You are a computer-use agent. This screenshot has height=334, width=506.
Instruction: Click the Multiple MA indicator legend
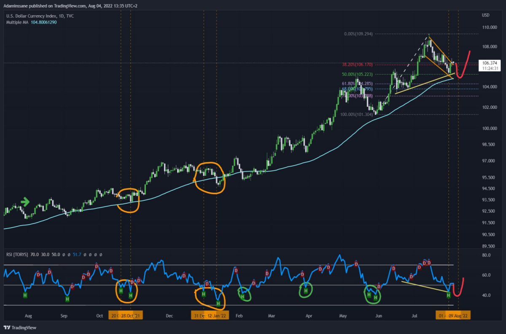tap(31, 22)
